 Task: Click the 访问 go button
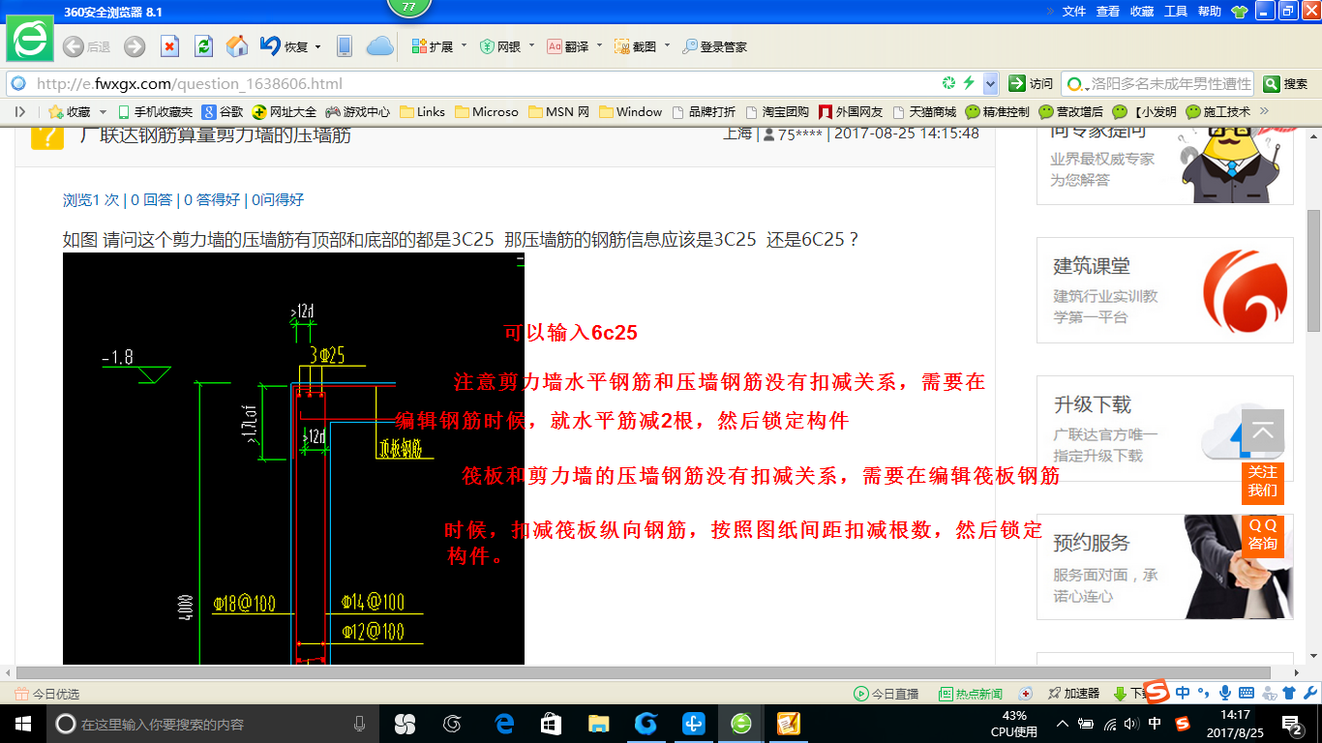pyautogui.click(x=1031, y=84)
